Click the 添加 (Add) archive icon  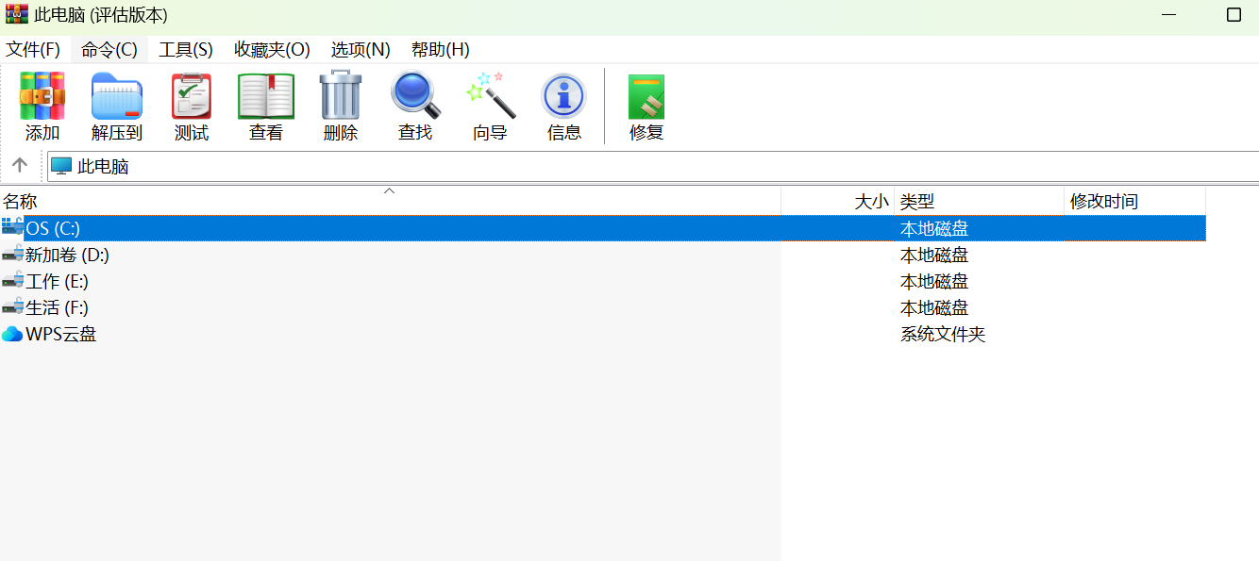click(x=42, y=95)
